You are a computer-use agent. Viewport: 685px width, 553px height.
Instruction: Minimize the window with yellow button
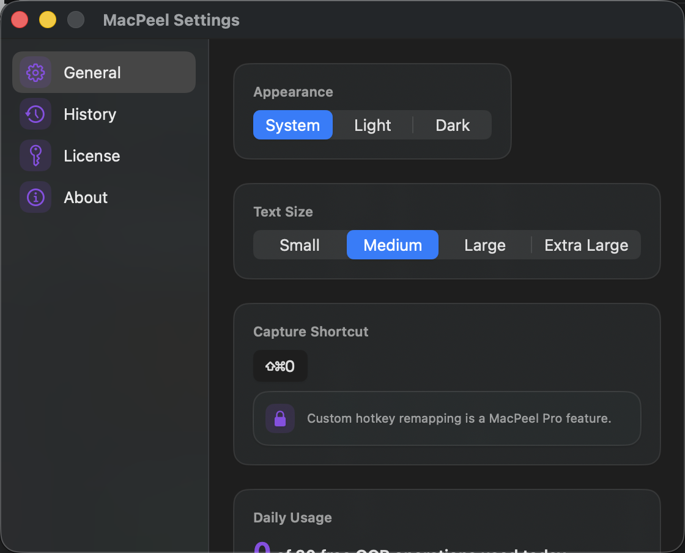(48, 20)
